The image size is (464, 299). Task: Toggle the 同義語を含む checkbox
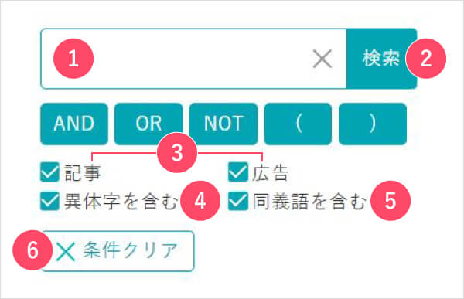(238, 201)
